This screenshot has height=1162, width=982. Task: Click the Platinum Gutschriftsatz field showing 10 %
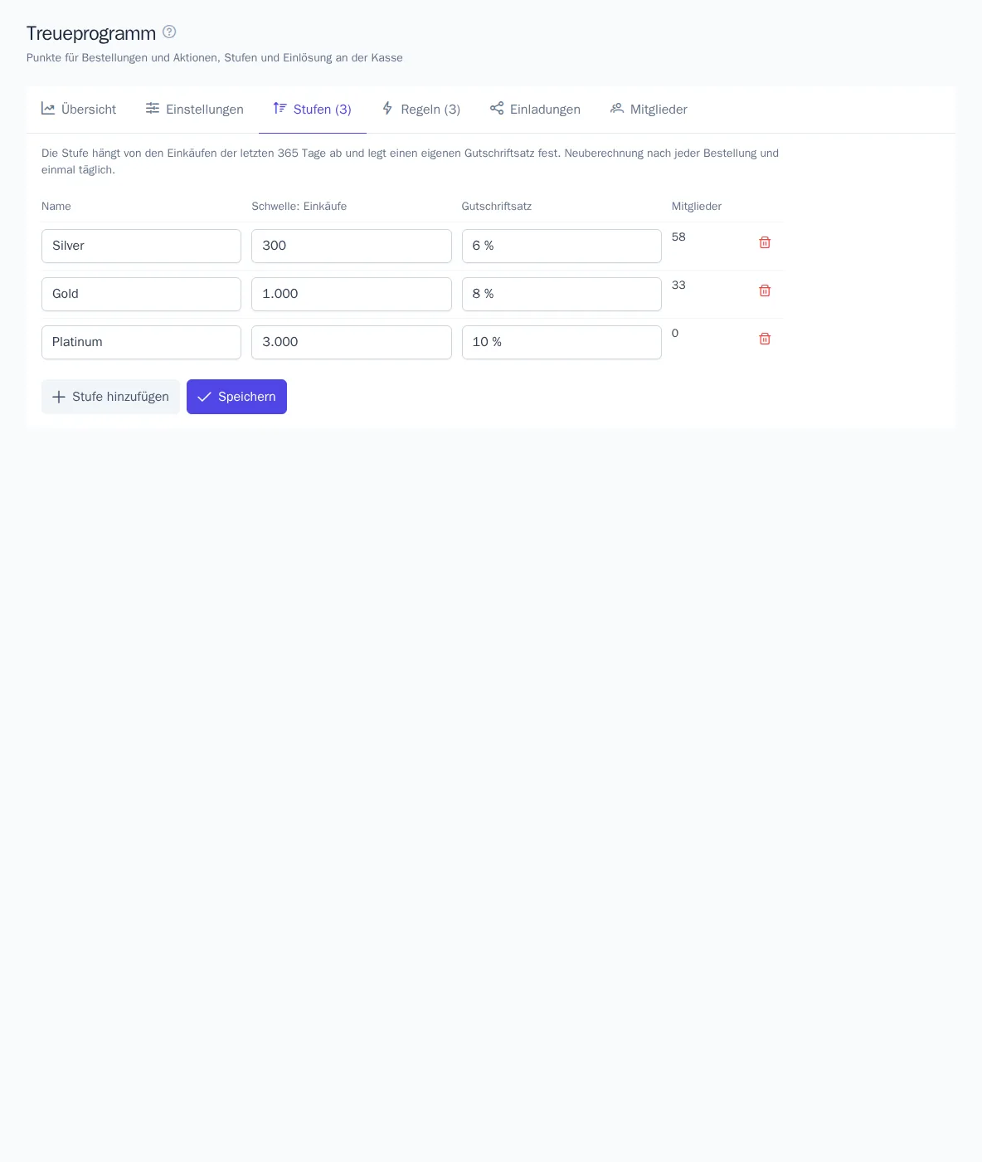click(561, 342)
